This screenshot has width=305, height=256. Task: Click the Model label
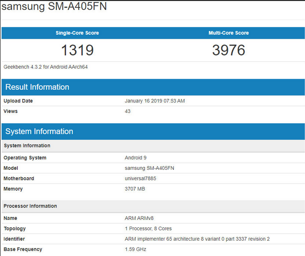coord(11,168)
